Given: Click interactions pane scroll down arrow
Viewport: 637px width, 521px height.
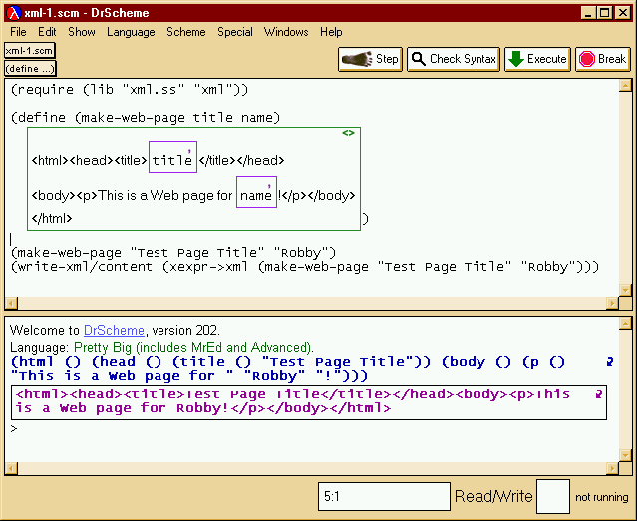Looking at the screenshot, I should (x=625, y=455).
